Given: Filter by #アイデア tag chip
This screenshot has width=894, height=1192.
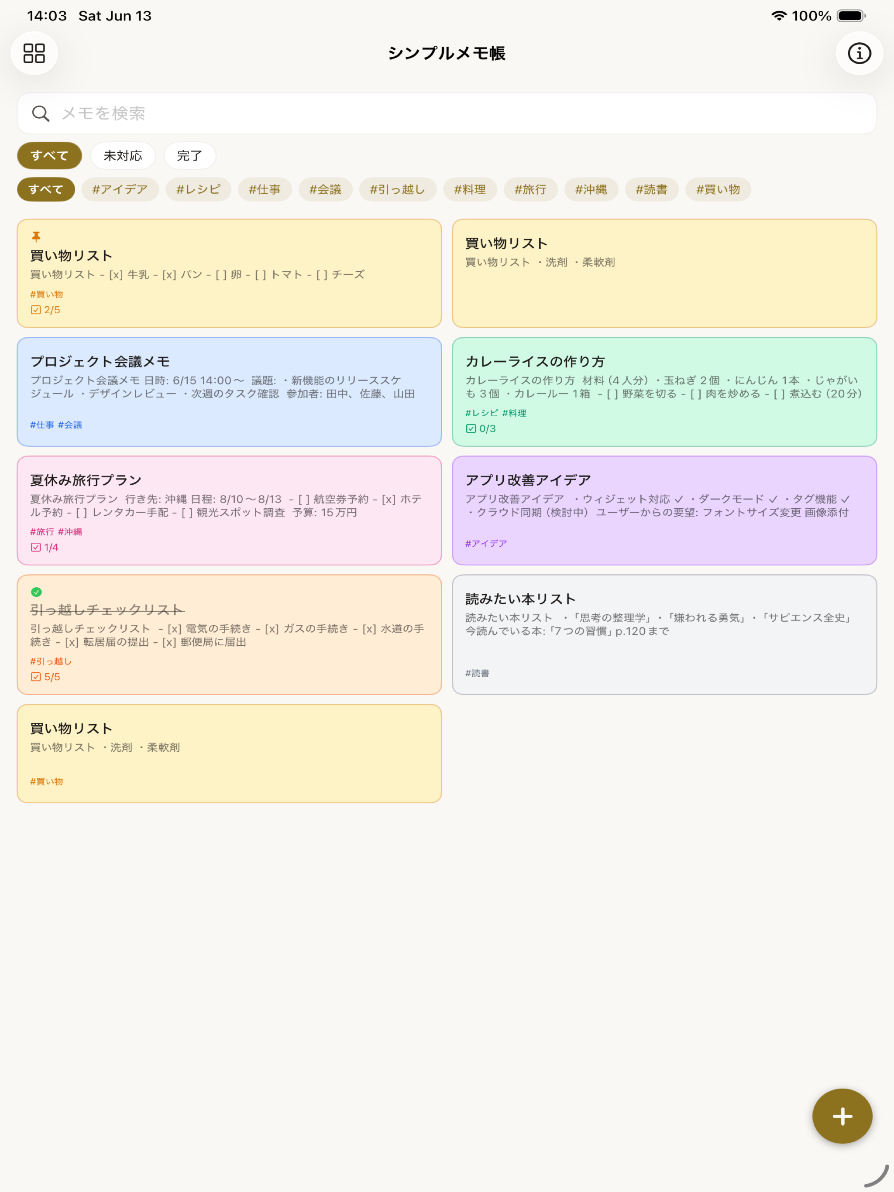Looking at the screenshot, I should (120, 189).
